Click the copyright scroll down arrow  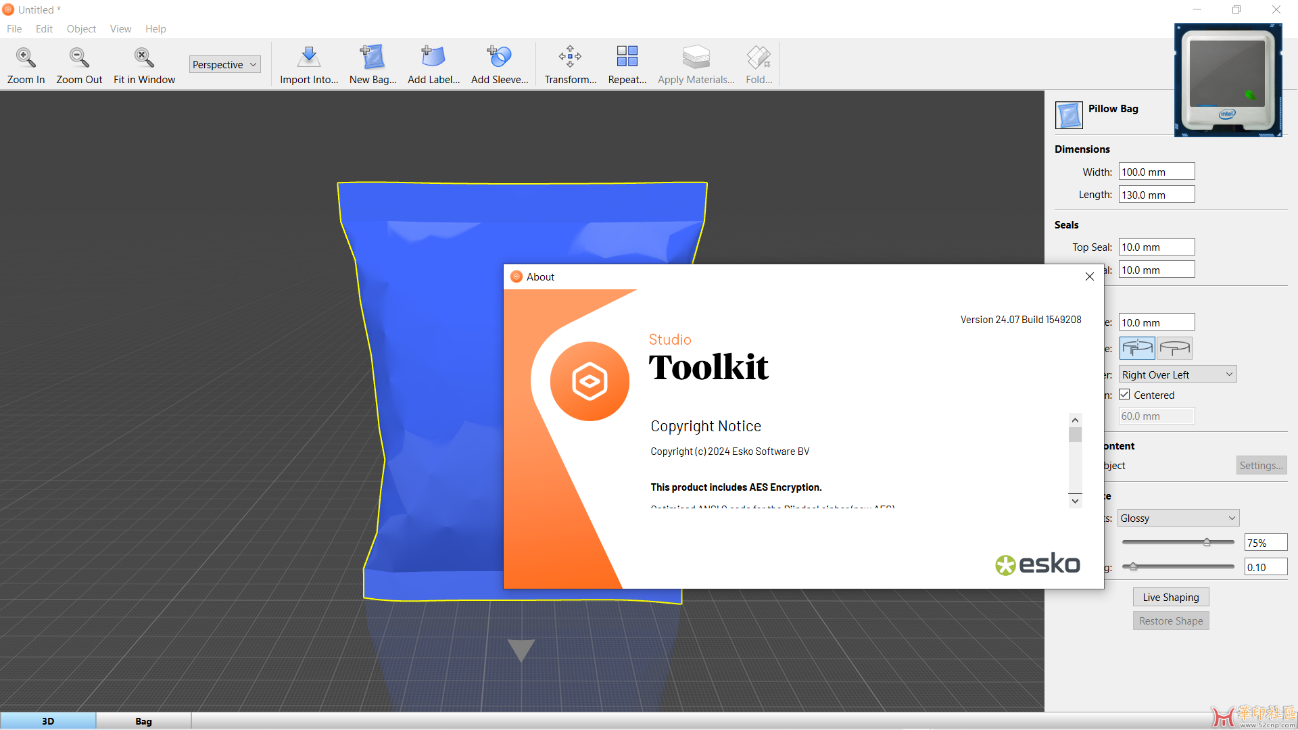[1075, 501]
